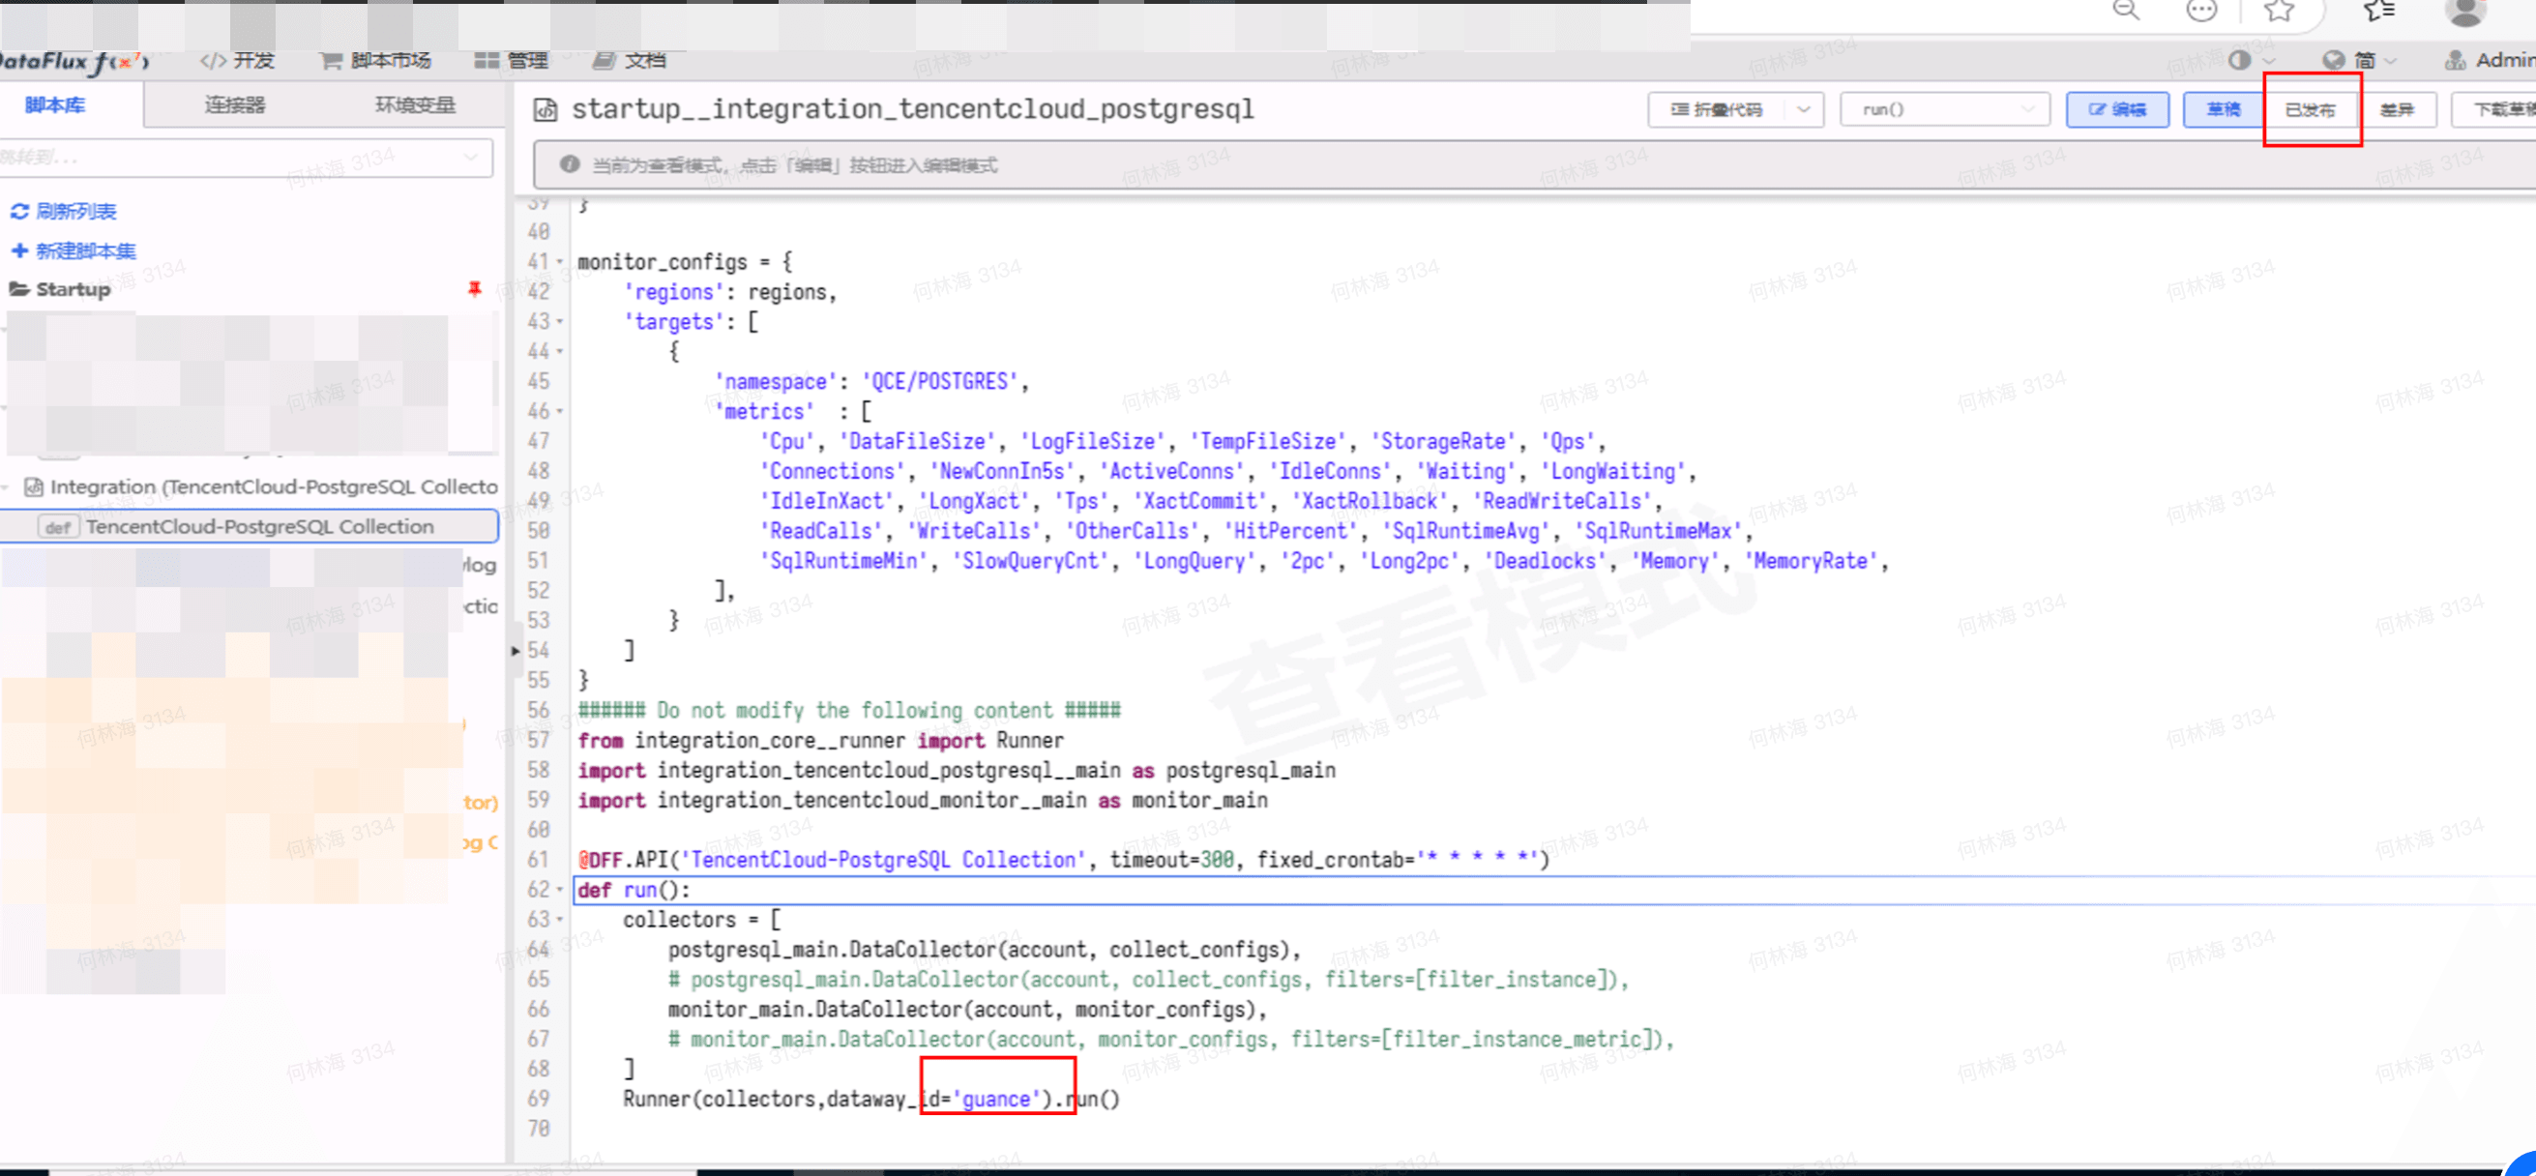Click the 新建脚本集 link

click(x=85, y=250)
